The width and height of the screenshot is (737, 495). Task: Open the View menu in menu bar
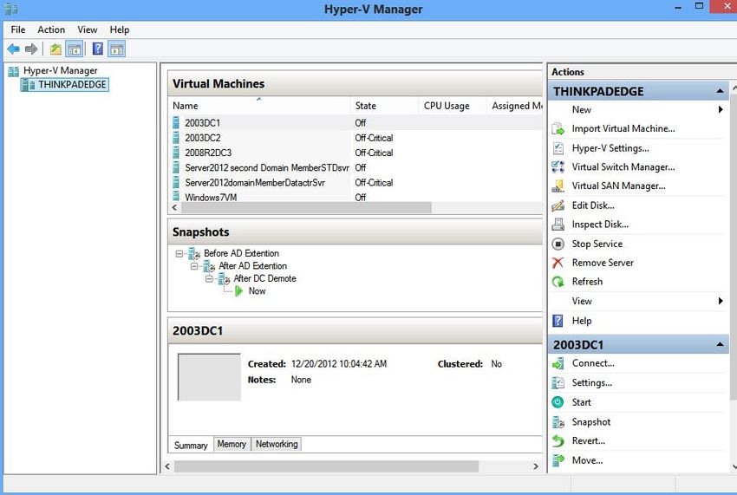pyautogui.click(x=87, y=29)
